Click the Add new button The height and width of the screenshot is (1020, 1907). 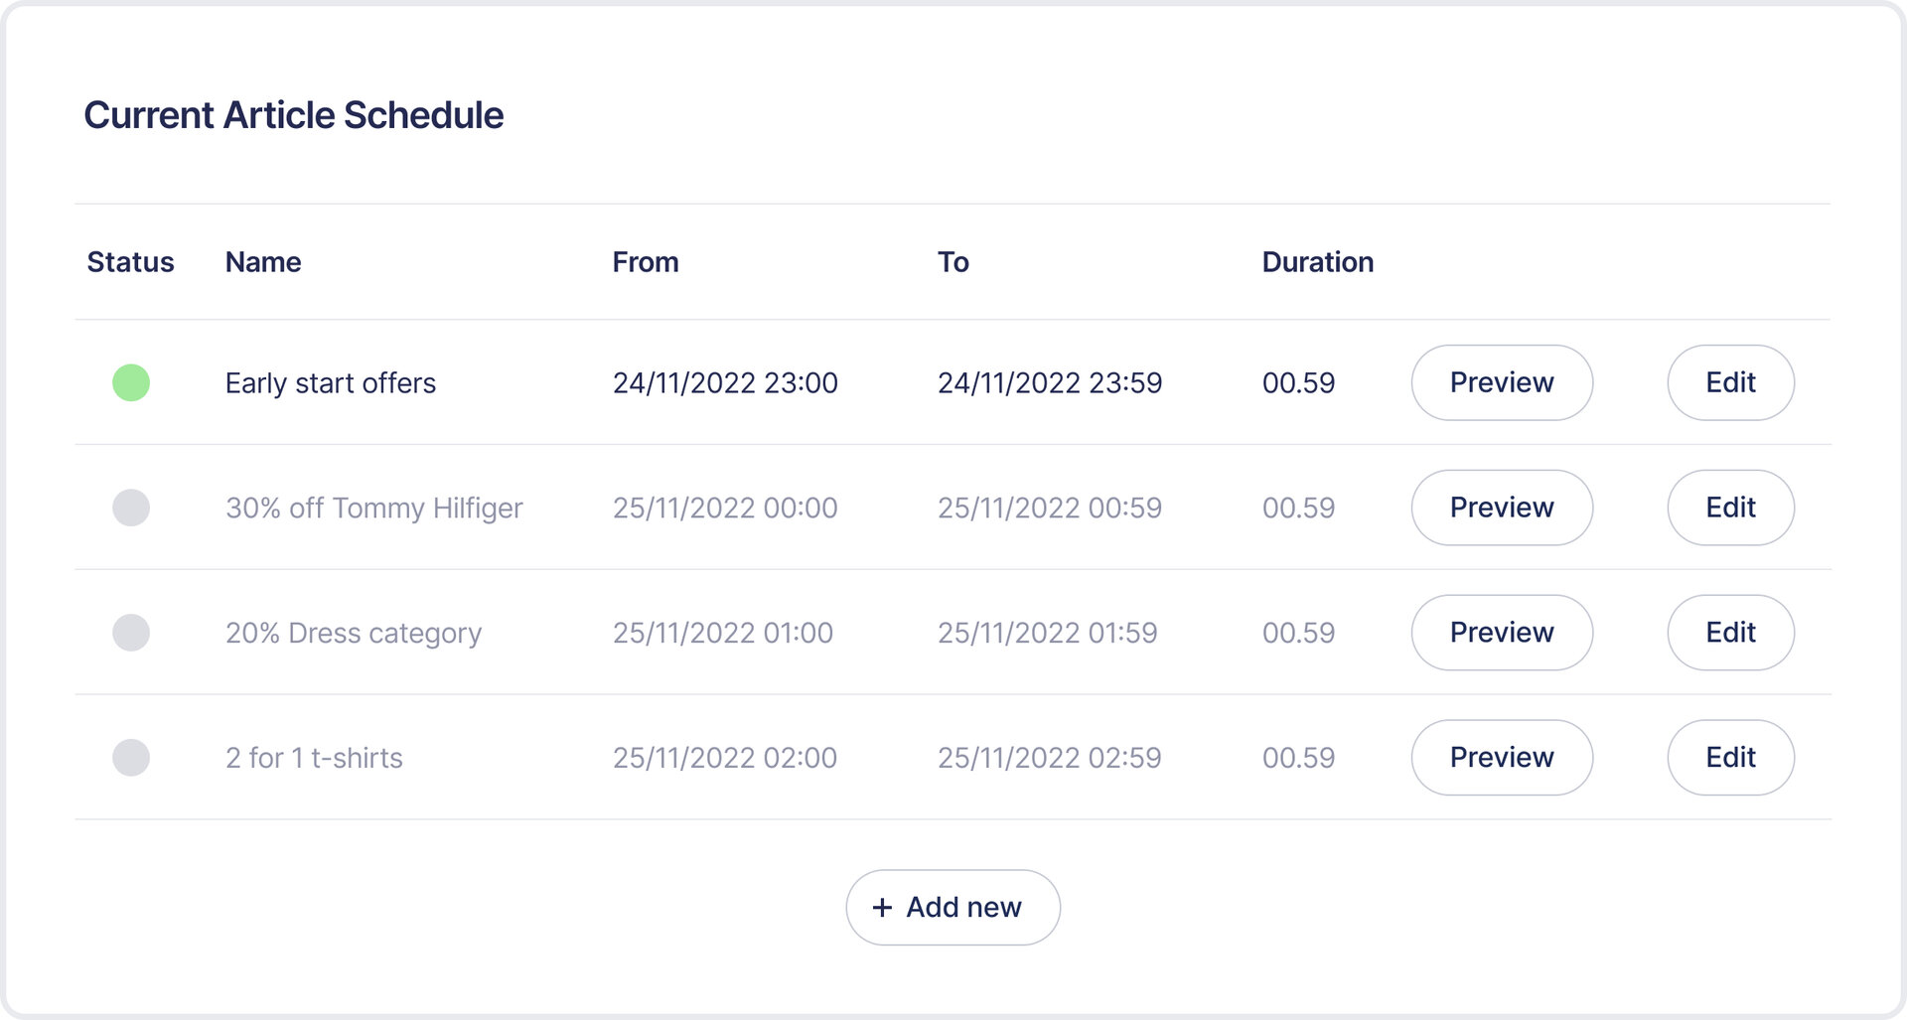coord(953,908)
